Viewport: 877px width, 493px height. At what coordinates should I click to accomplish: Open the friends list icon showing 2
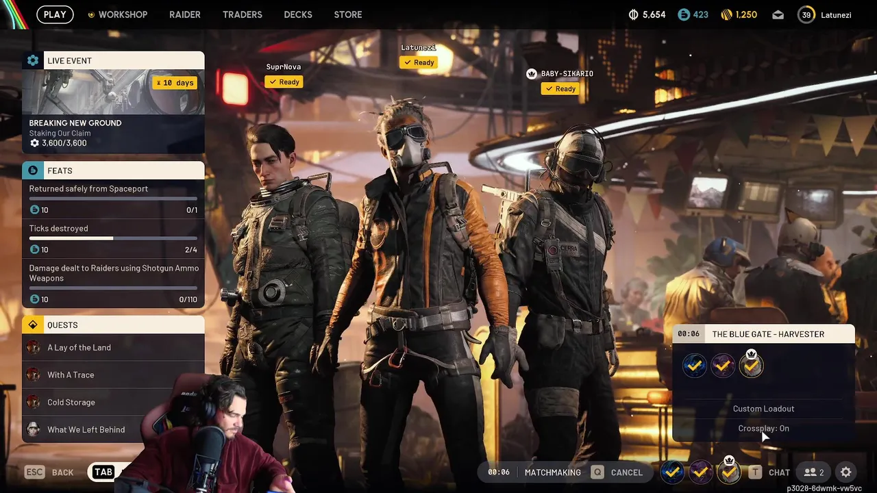[x=814, y=472]
